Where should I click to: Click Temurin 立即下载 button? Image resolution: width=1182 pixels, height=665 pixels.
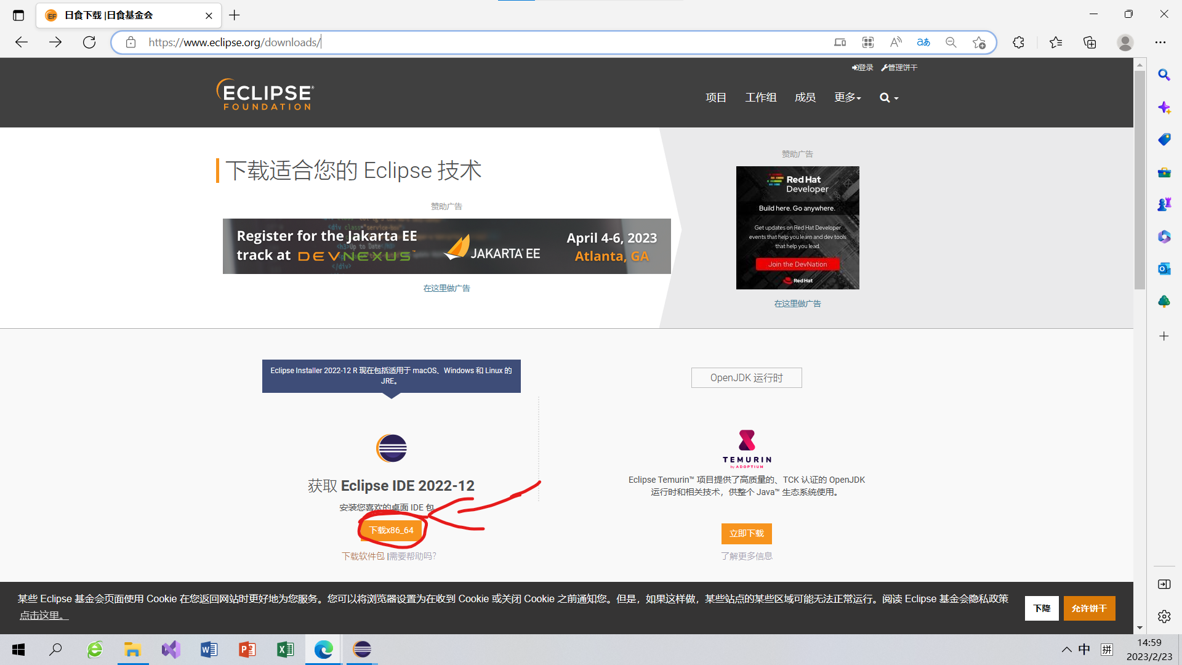coord(746,533)
